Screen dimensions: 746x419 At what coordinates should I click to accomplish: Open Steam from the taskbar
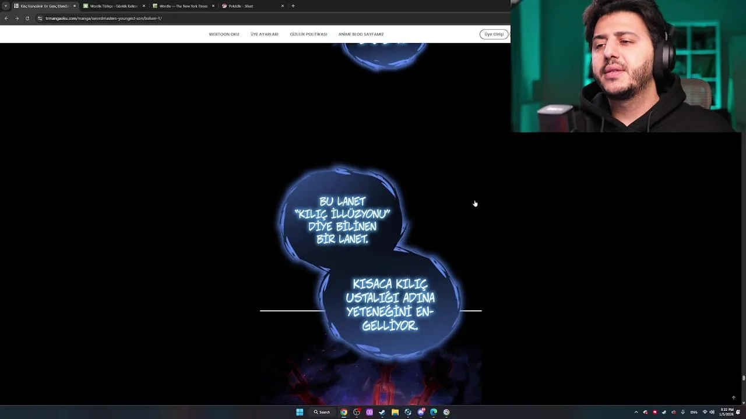pos(382,412)
